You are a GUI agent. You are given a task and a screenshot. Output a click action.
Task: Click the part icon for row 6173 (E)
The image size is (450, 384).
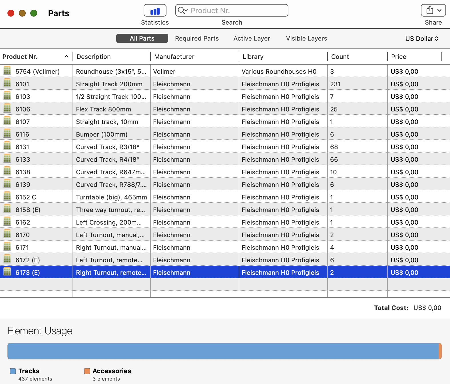(x=7, y=271)
